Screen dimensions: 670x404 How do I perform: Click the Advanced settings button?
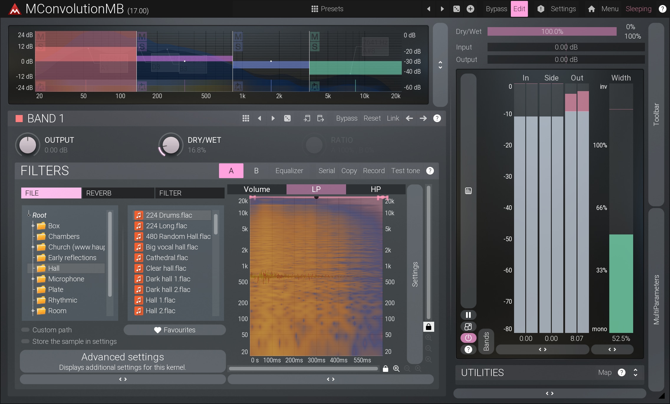(123, 361)
